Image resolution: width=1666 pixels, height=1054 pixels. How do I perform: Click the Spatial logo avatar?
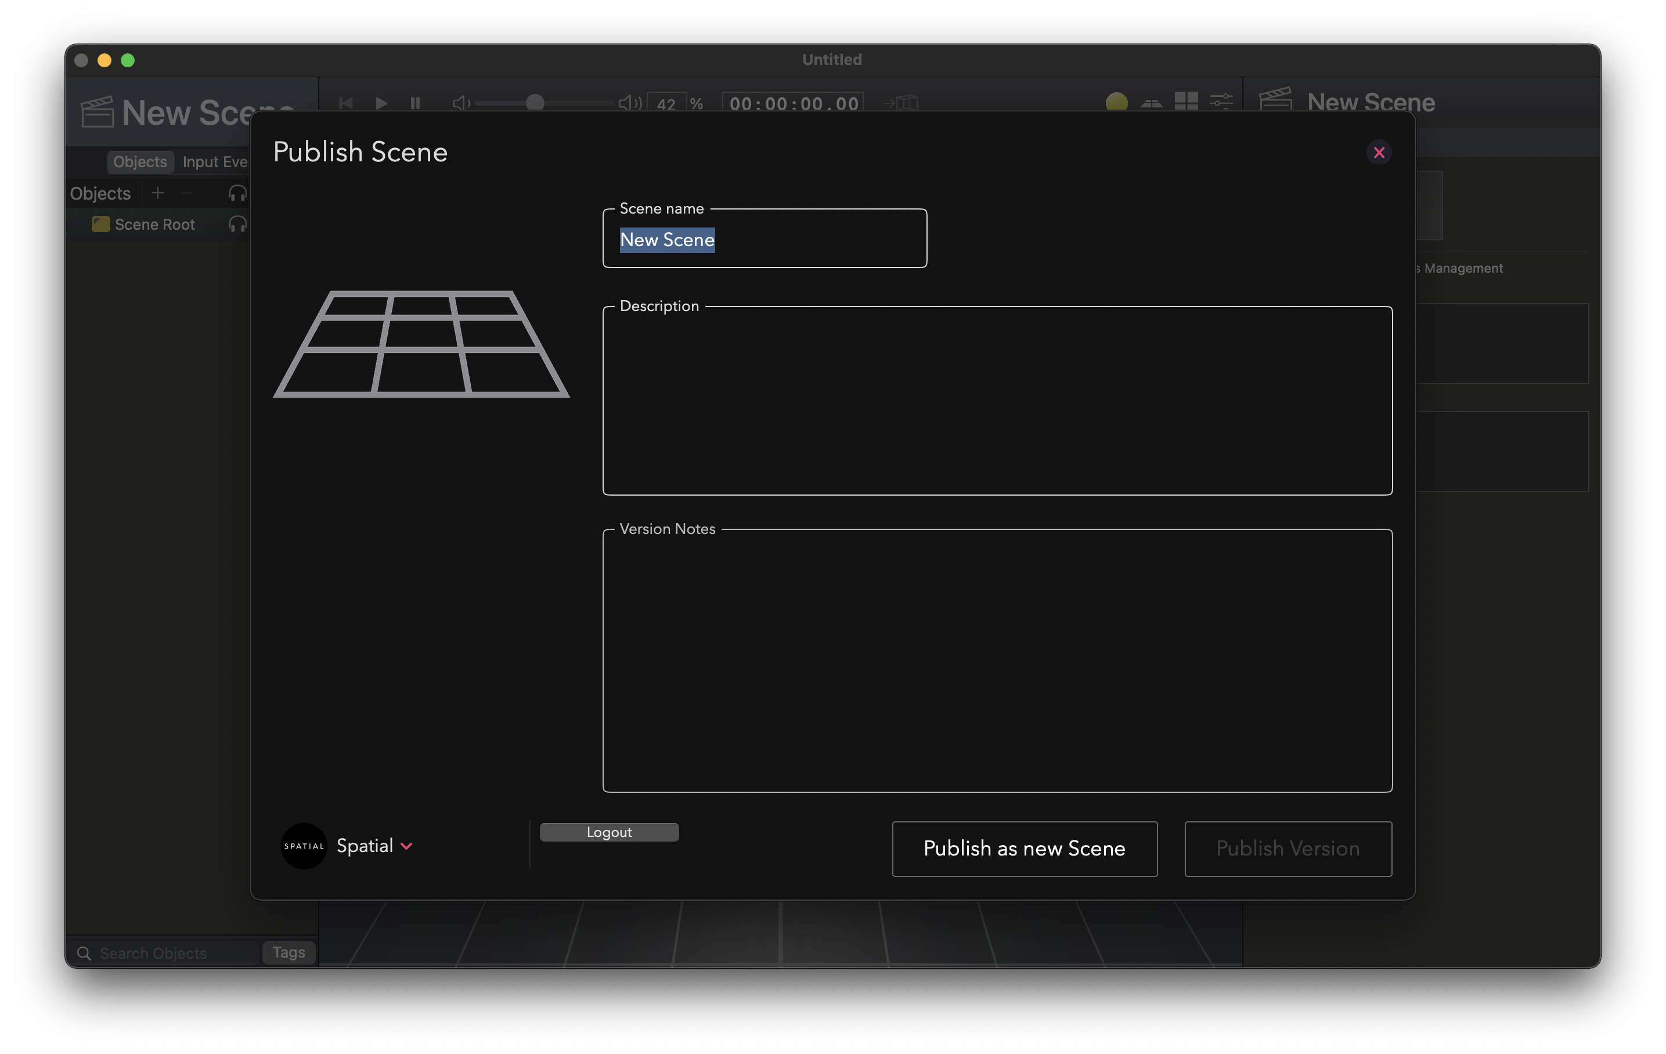(x=304, y=846)
